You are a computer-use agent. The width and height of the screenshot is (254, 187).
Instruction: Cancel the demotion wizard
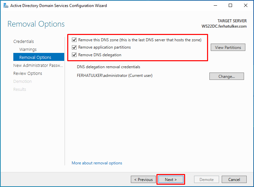[234, 179]
